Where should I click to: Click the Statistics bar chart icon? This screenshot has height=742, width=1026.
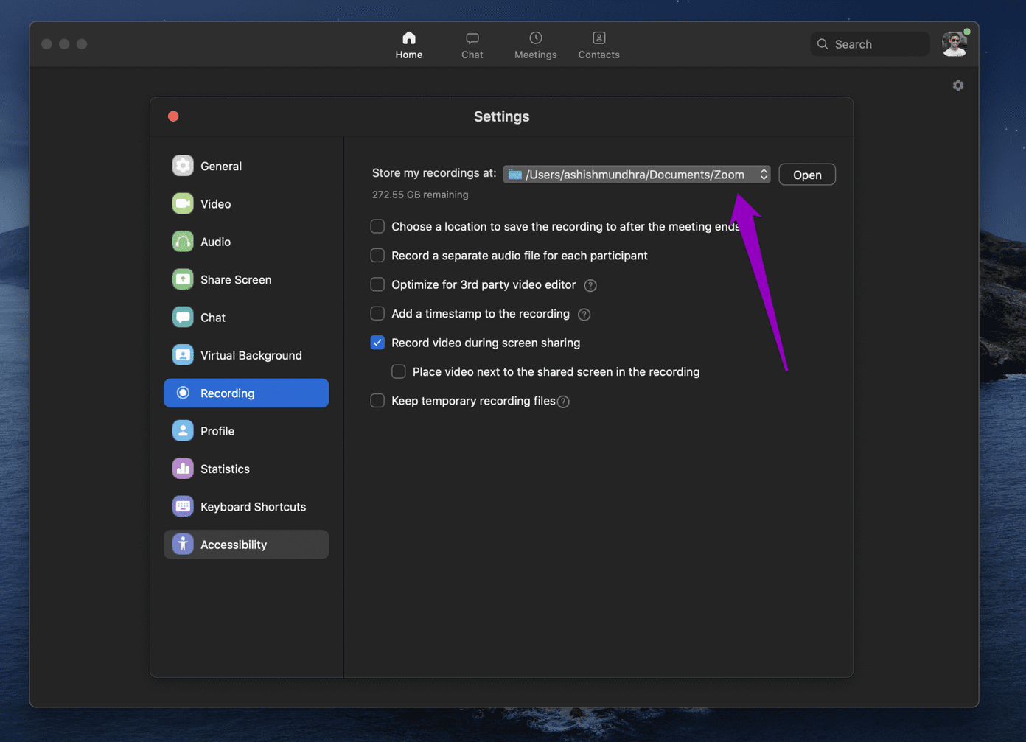coord(183,469)
